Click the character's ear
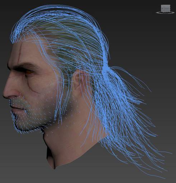 click(78, 81)
